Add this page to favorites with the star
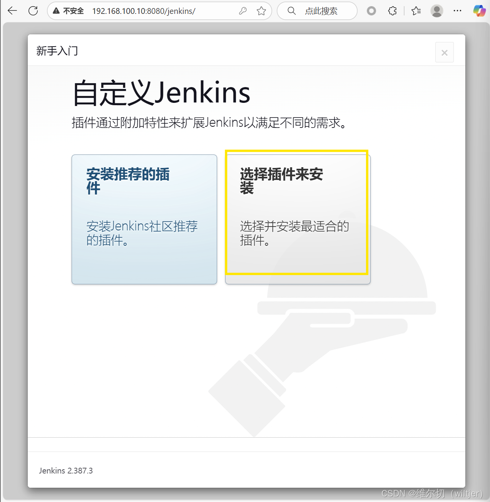 tap(262, 11)
